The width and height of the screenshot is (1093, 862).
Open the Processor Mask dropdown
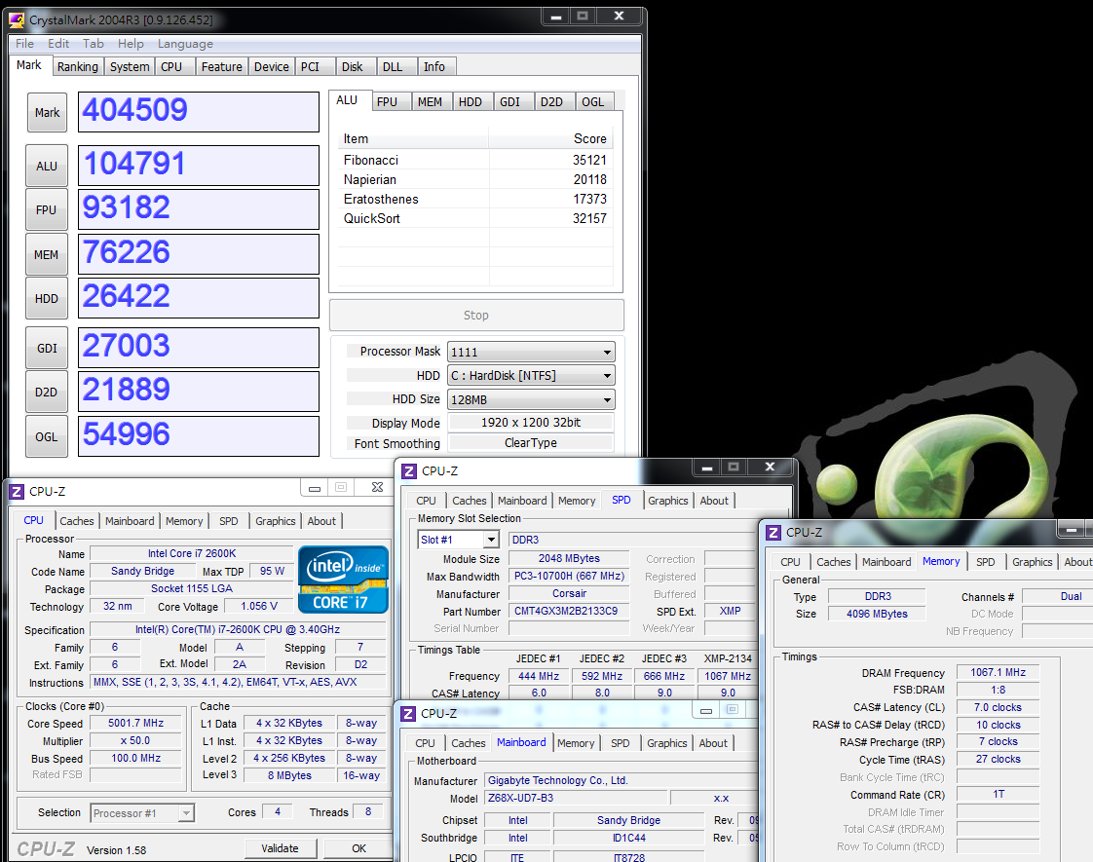(531, 352)
